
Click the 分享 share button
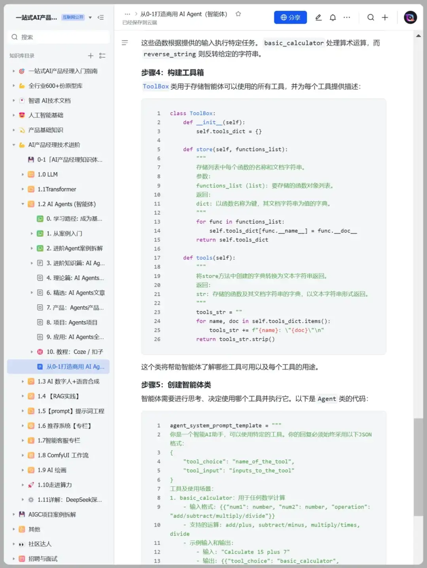point(290,17)
